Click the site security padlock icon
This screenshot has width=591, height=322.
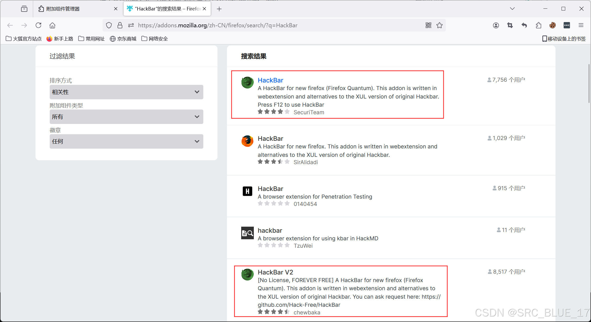click(120, 25)
